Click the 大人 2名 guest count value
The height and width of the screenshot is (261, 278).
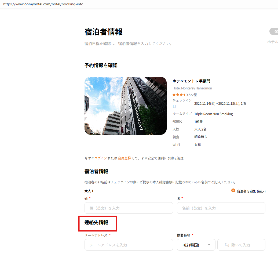coord(200,129)
